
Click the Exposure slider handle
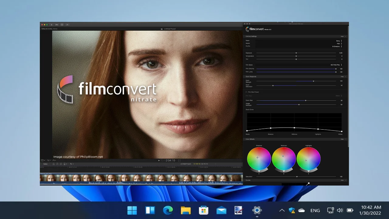coord(296,53)
